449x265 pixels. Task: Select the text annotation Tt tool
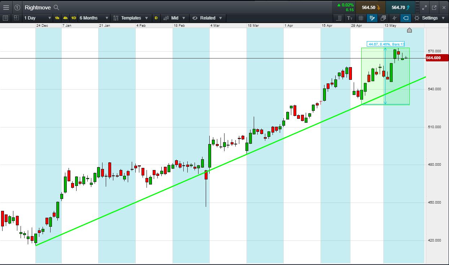[x=350, y=18]
